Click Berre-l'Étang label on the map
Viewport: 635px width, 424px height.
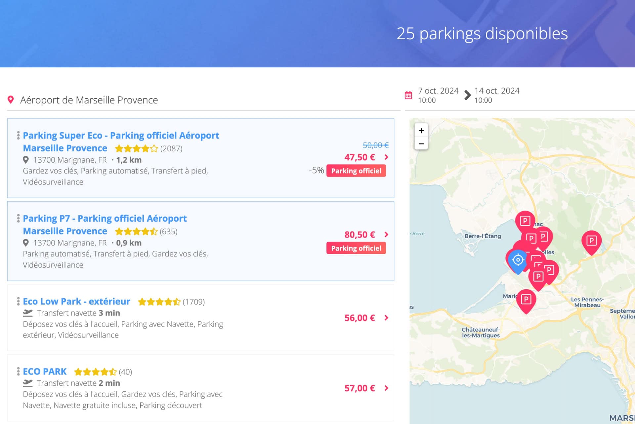tap(483, 236)
